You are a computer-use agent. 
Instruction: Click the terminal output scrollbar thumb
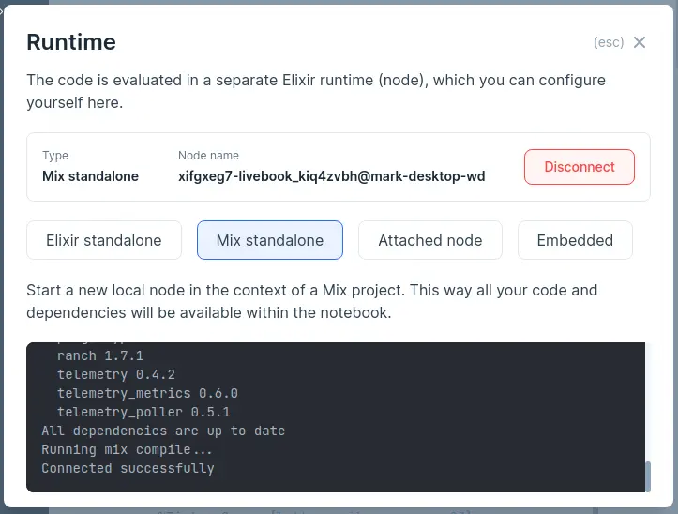646,476
